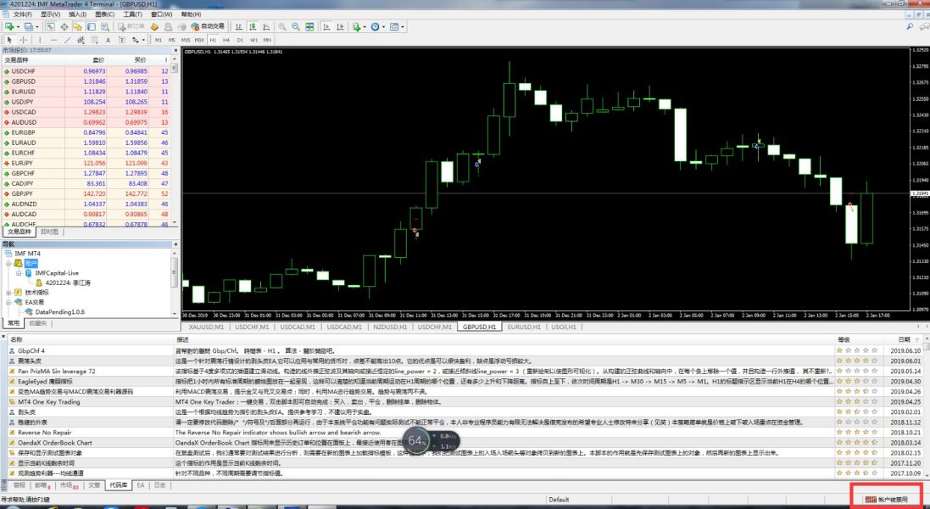Image resolution: width=930 pixels, height=509 pixels.
Task: Select the equidistant channel tool
Action: [x=81, y=40]
